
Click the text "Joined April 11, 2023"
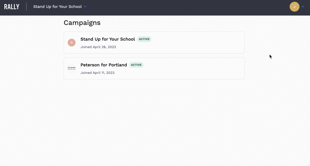[x=98, y=73]
